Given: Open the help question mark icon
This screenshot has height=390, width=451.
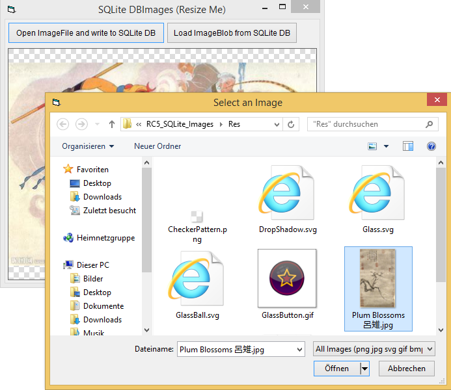Looking at the screenshot, I should [x=431, y=146].
